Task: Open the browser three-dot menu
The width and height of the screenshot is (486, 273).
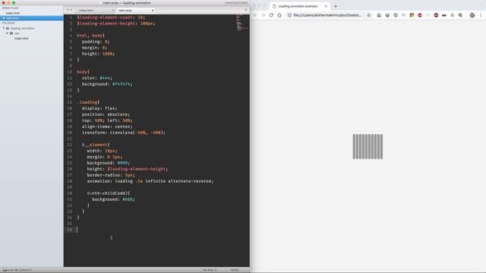Action: coord(481,15)
